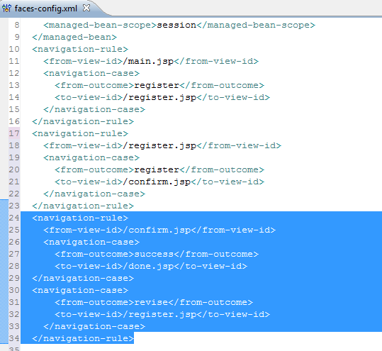The width and height of the screenshot is (382, 351).
Task: Click </navigation-case> on line 22
Action: (94, 194)
